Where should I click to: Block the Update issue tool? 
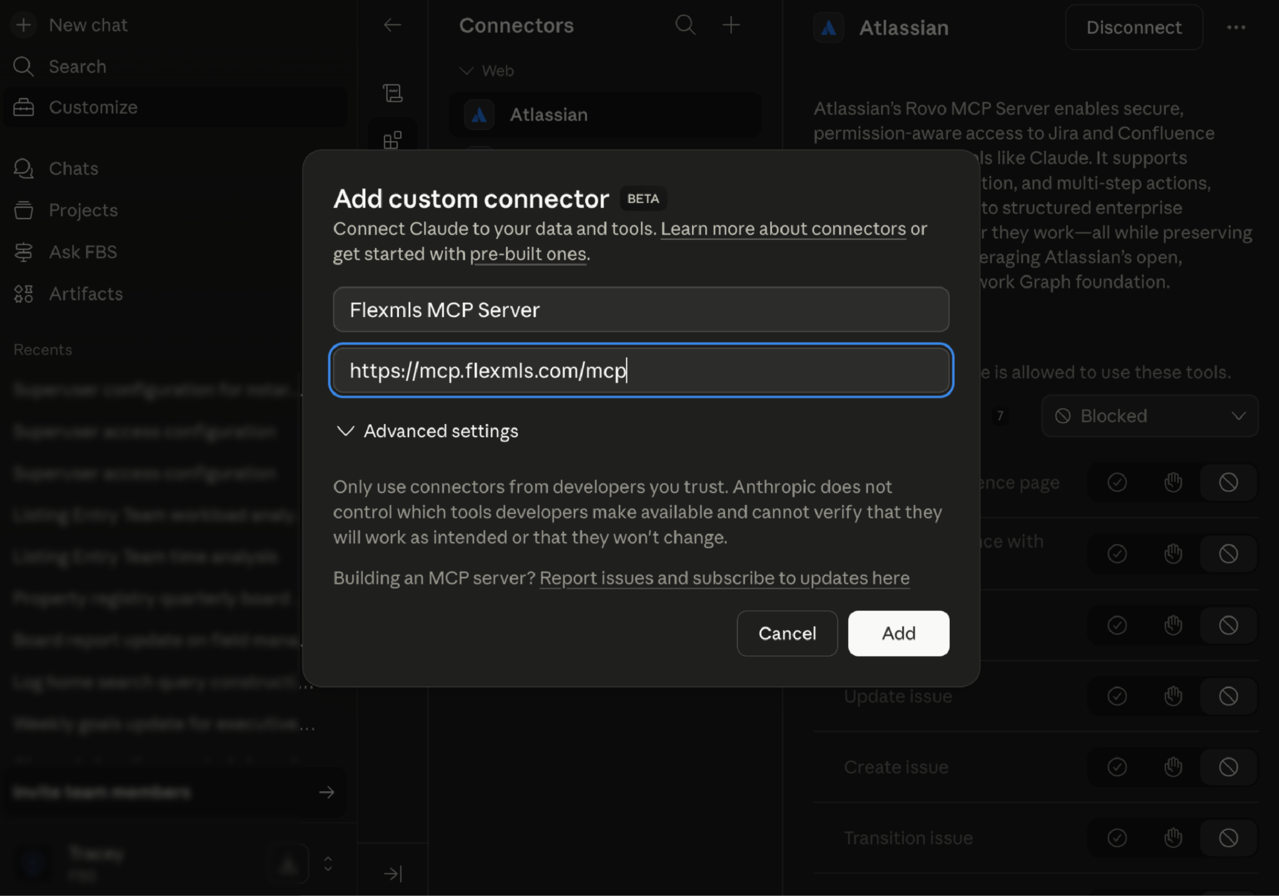[x=1228, y=696]
